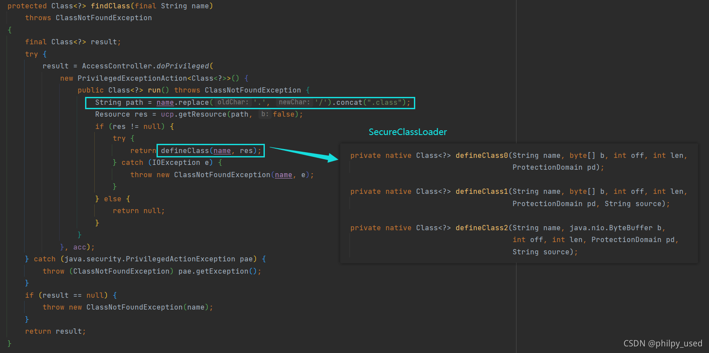Image resolution: width=709 pixels, height=353 pixels.
Task: Click 'throw new ClassNotFoundException(name);' statement
Action: pyautogui.click(x=128, y=307)
